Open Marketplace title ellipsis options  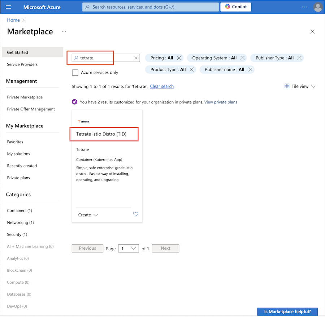coord(64,31)
